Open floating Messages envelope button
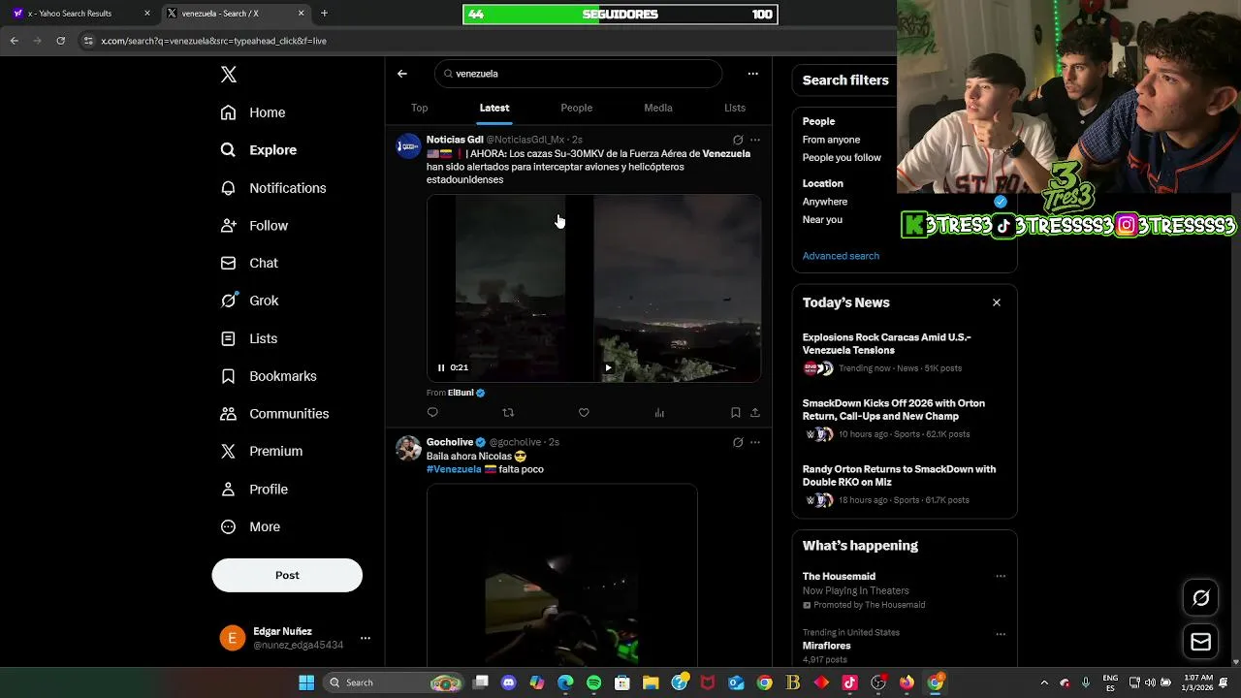 coord(1201,642)
